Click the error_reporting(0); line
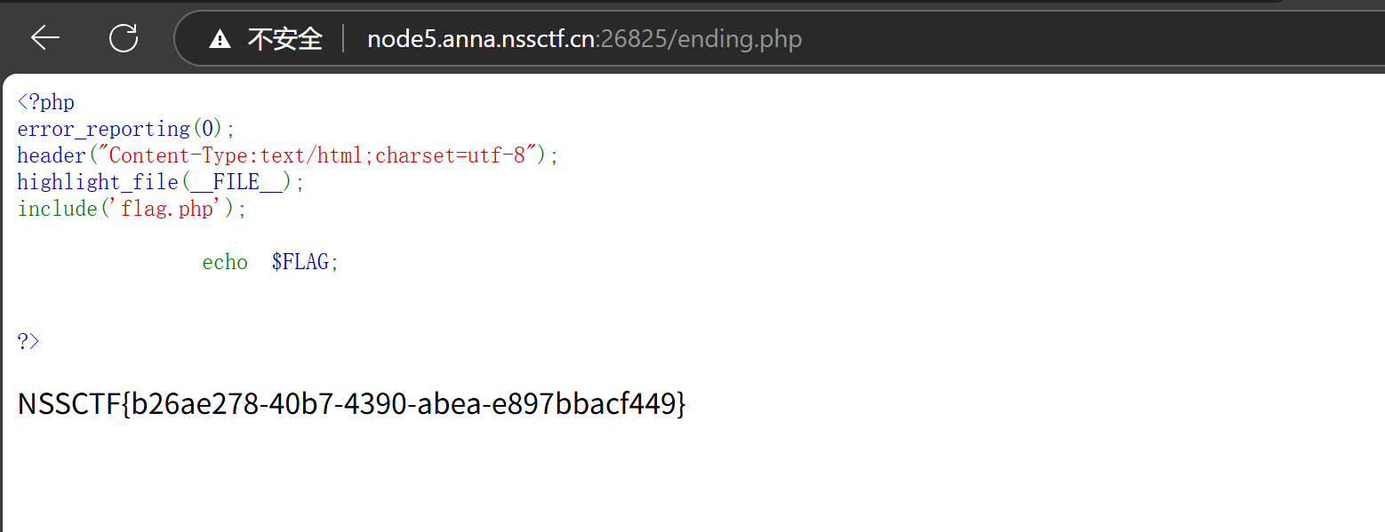1385x532 pixels. (x=126, y=129)
